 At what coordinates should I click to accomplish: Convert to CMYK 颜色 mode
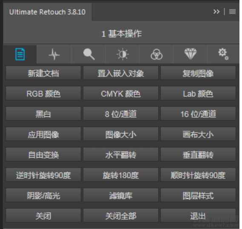(x=121, y=93)
